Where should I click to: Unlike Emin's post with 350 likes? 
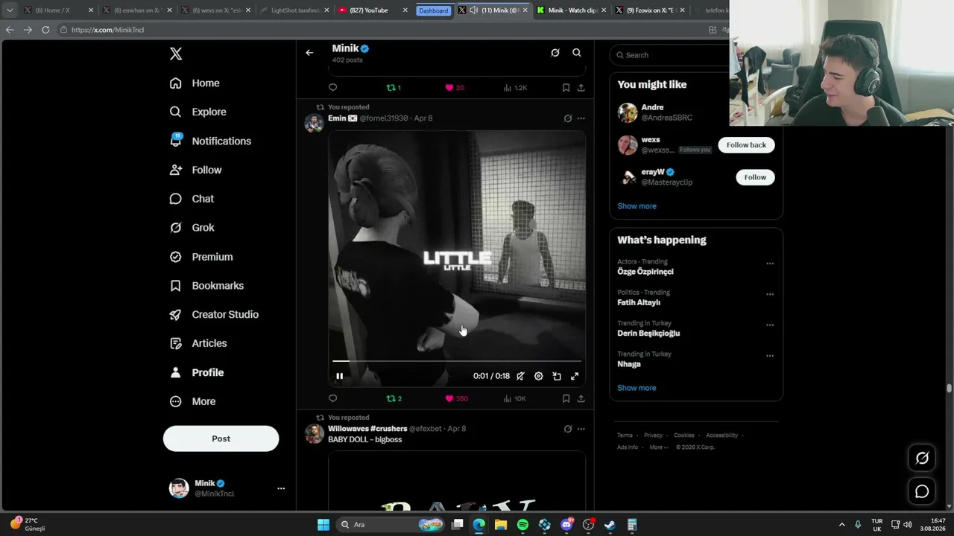pyautogui.click(x=456, y=398)
